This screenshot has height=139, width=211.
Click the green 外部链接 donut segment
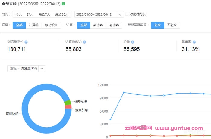tap(68, 103)
